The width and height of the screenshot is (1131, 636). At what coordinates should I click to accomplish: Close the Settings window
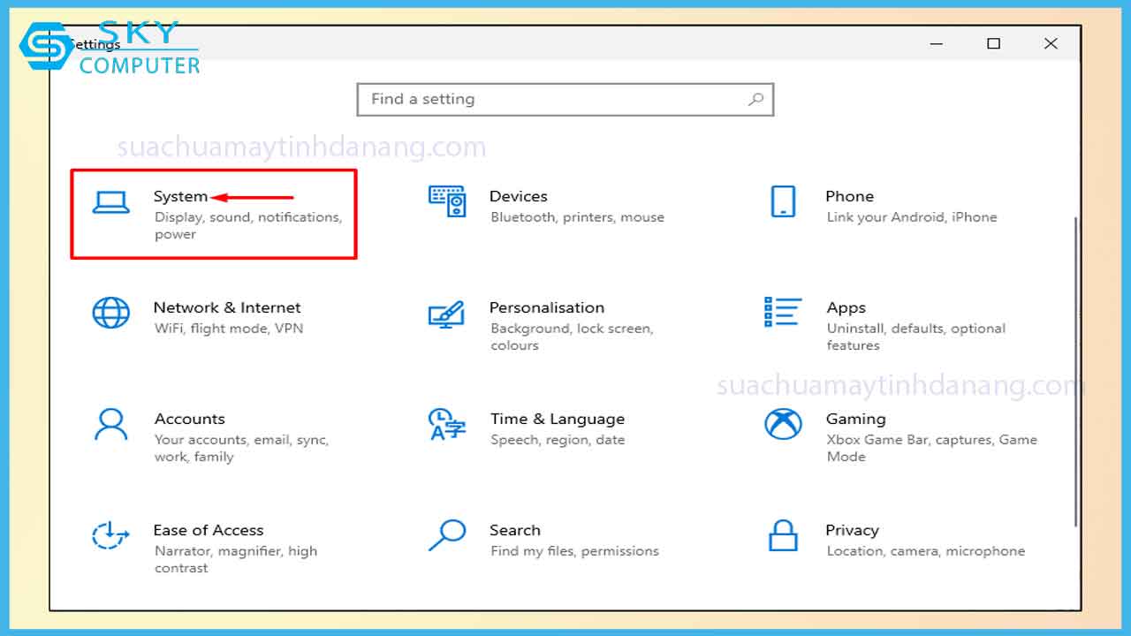pos(1051,43)
